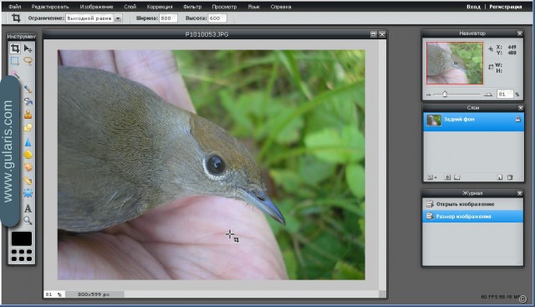
Task: Click the trash icon in Слои panel
Action: [x=510, y=177]
